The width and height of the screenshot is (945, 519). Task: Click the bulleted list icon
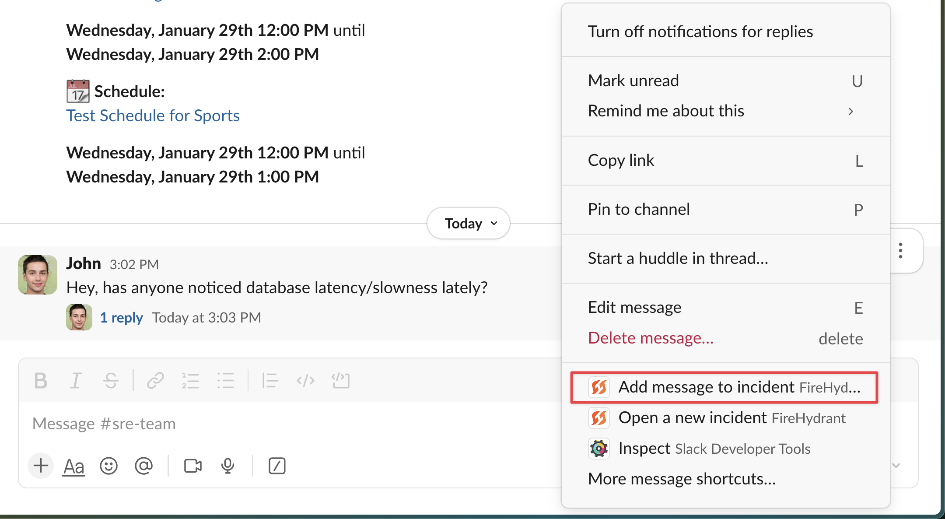(225, 380)
